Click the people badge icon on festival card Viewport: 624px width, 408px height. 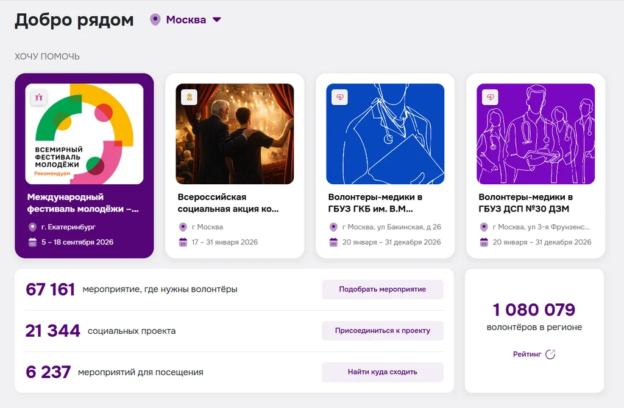39,97
